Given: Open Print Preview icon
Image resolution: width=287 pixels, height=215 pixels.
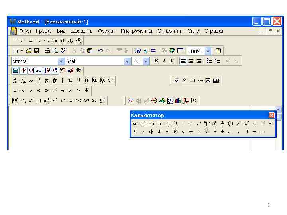Looking at the screenshot, I should click(x=55, y=51).
